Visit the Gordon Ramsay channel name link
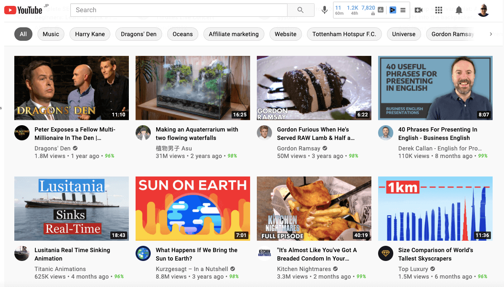 299,148
